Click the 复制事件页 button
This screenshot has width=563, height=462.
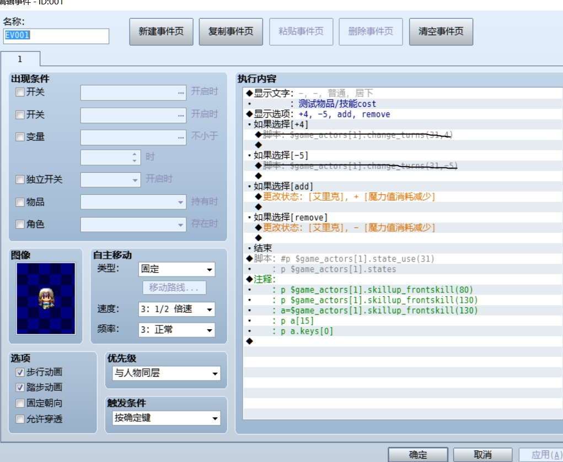tap(231, 31)
